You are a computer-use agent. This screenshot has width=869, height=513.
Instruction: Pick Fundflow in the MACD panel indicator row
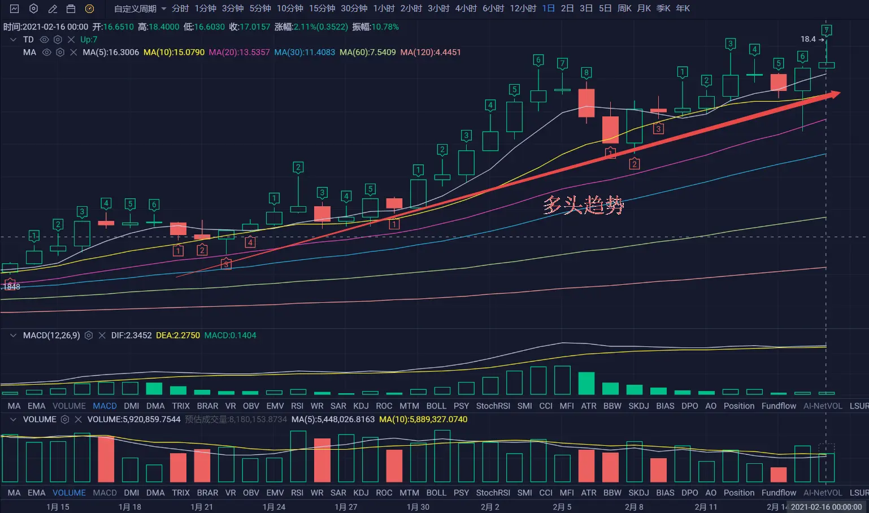pos(779,406)
